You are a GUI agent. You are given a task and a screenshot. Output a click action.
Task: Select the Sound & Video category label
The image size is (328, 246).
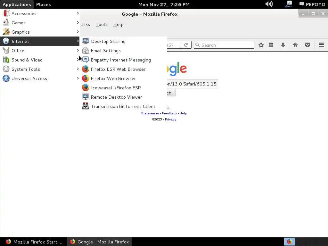tap(27, 60)
